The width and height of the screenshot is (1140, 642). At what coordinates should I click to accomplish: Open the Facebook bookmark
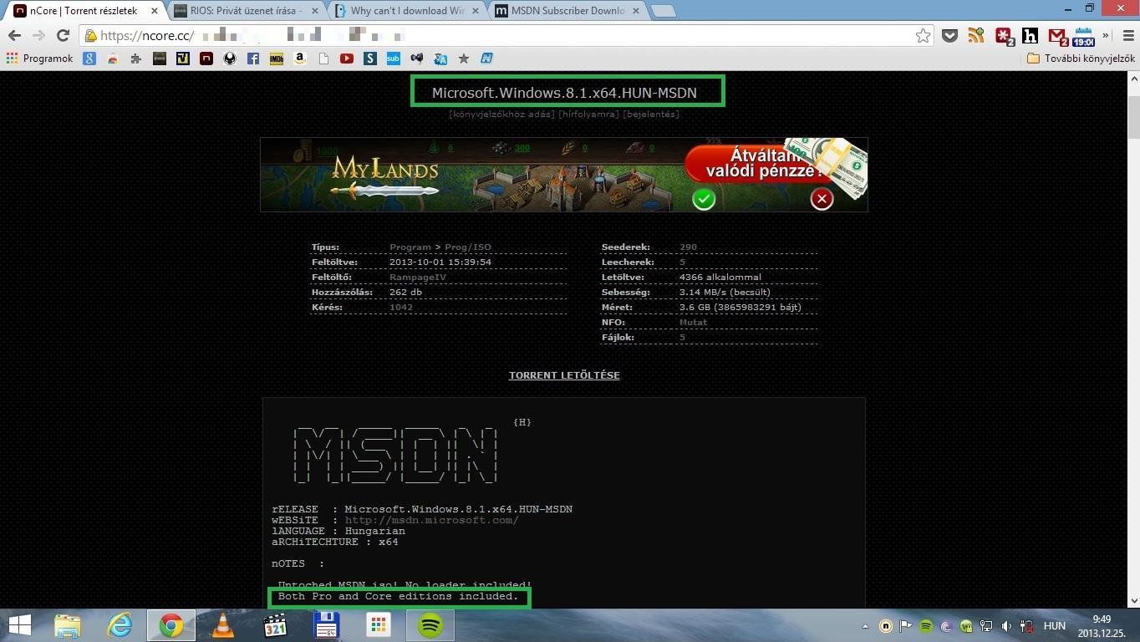[253, 59]
